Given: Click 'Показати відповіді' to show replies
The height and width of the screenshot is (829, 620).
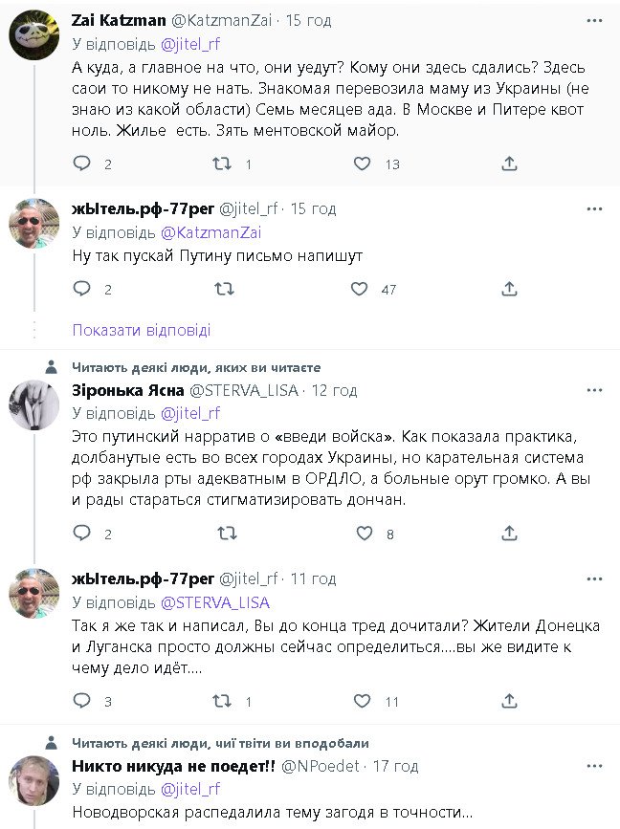Looking at the screenshot, I should point(142,330).
